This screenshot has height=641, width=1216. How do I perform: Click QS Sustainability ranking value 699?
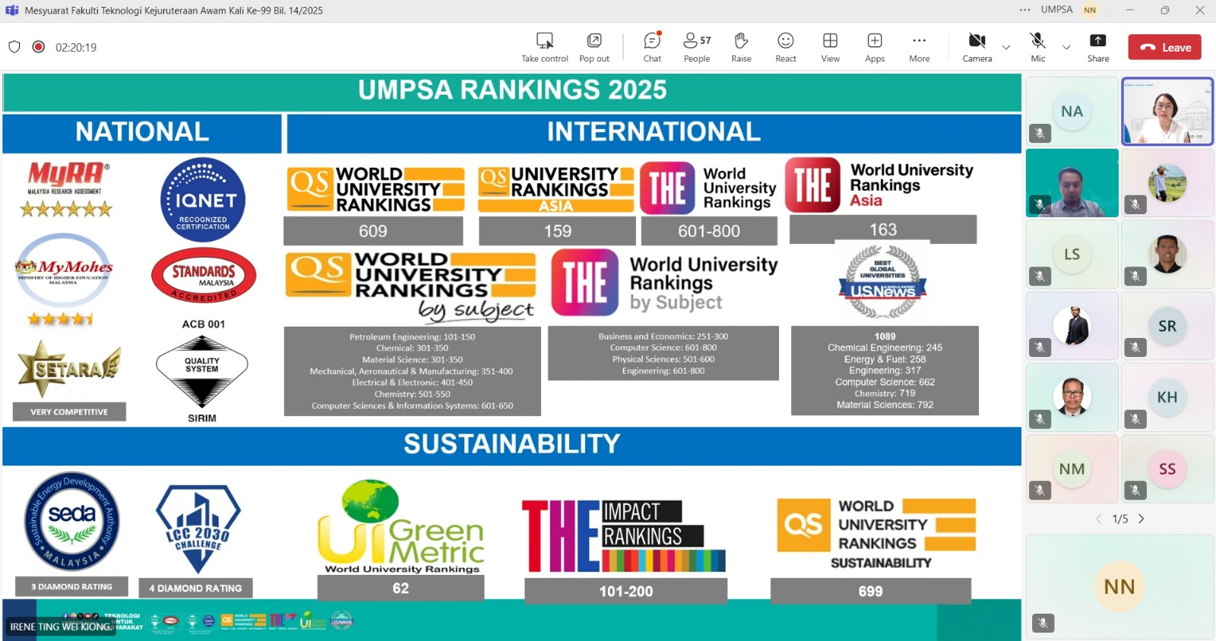871,591
